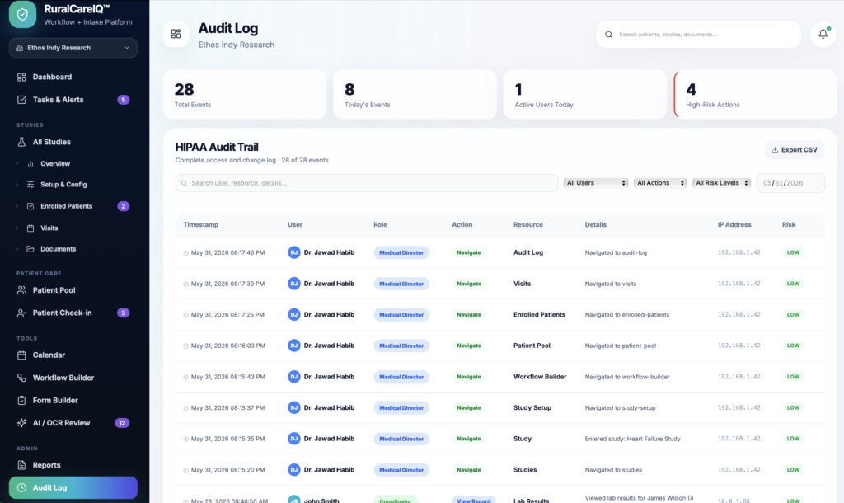Click the Search user, resource, details field
This screenshot has height=503, width=844.
pyautogui.click(x=367, y=183)
